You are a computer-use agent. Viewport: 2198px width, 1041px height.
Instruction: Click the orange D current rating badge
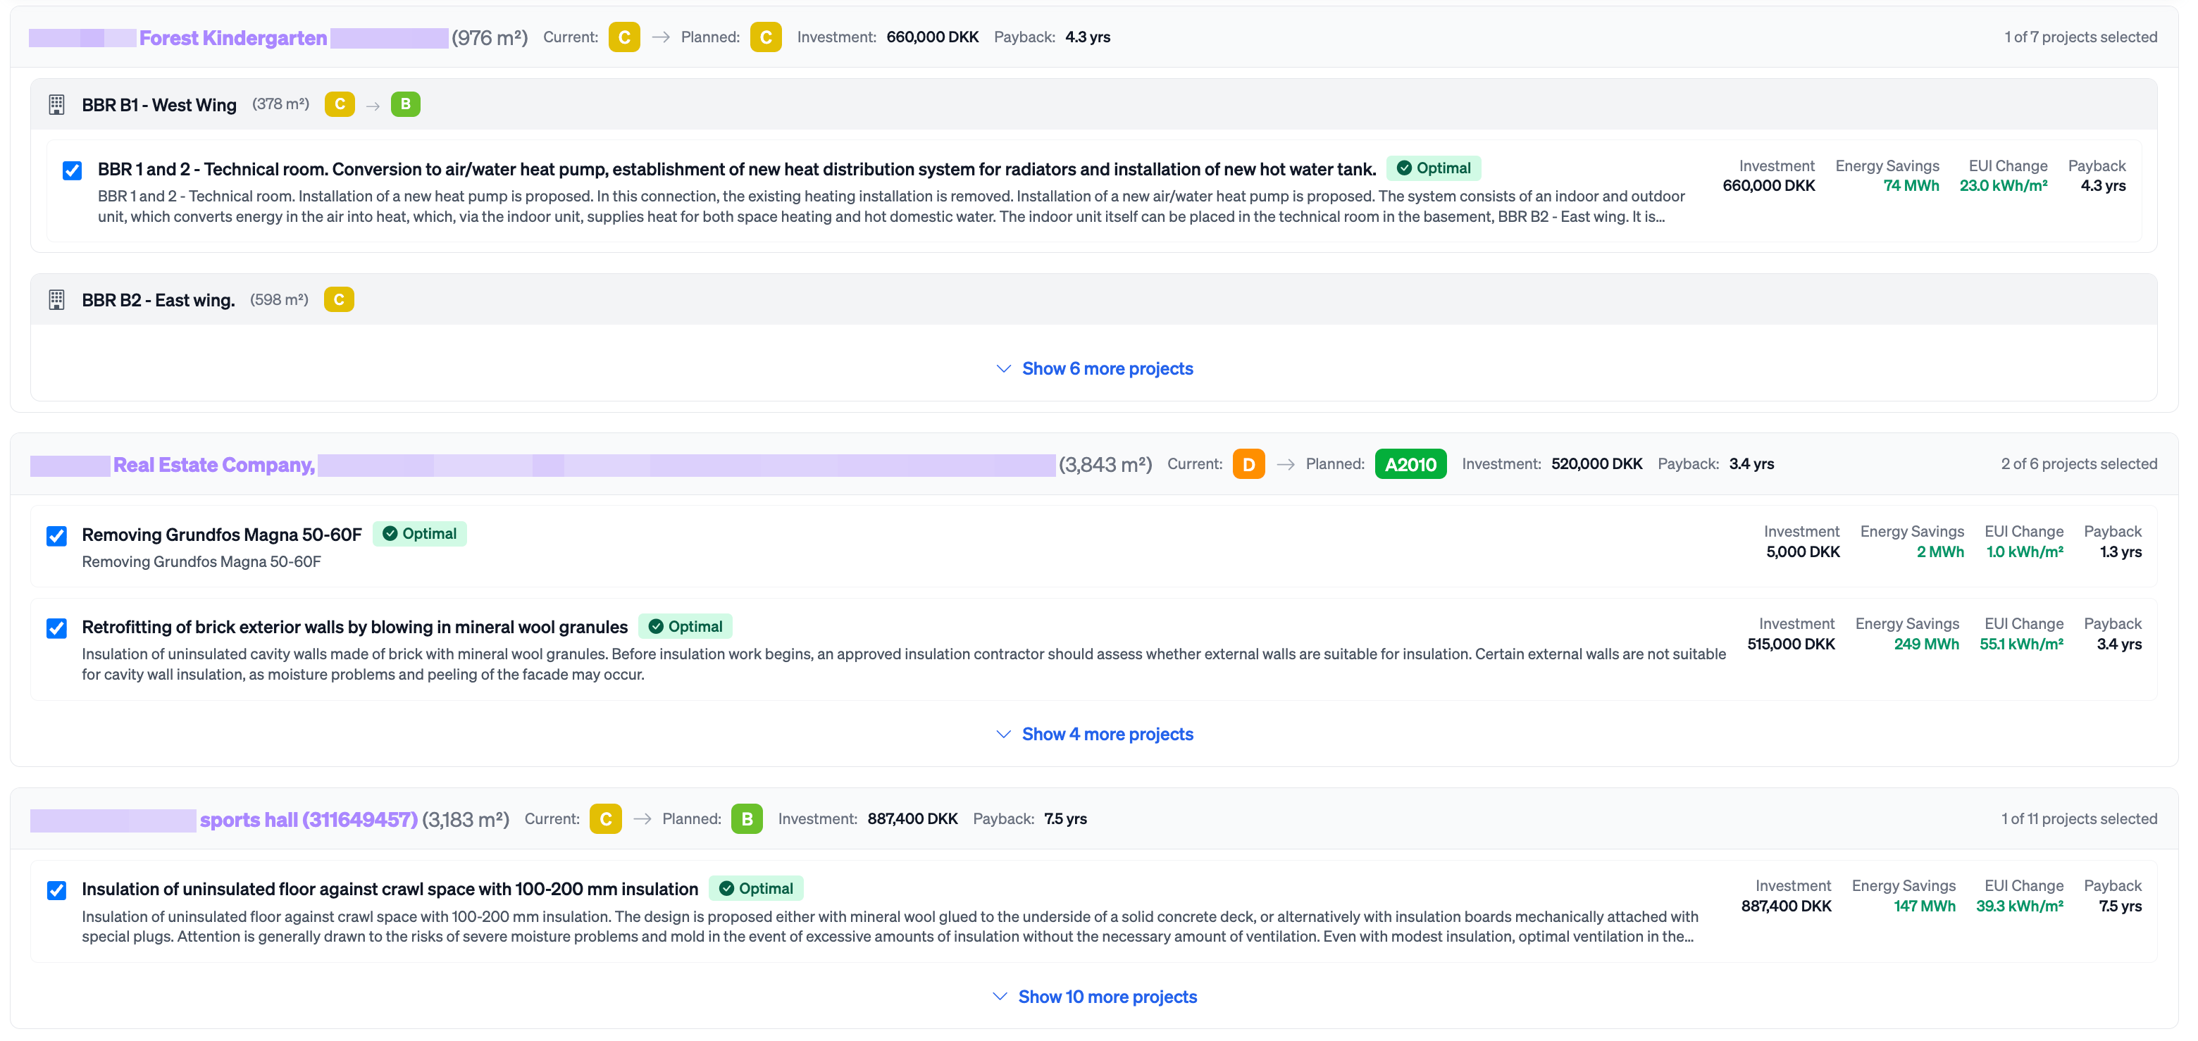click(1248, 464)
